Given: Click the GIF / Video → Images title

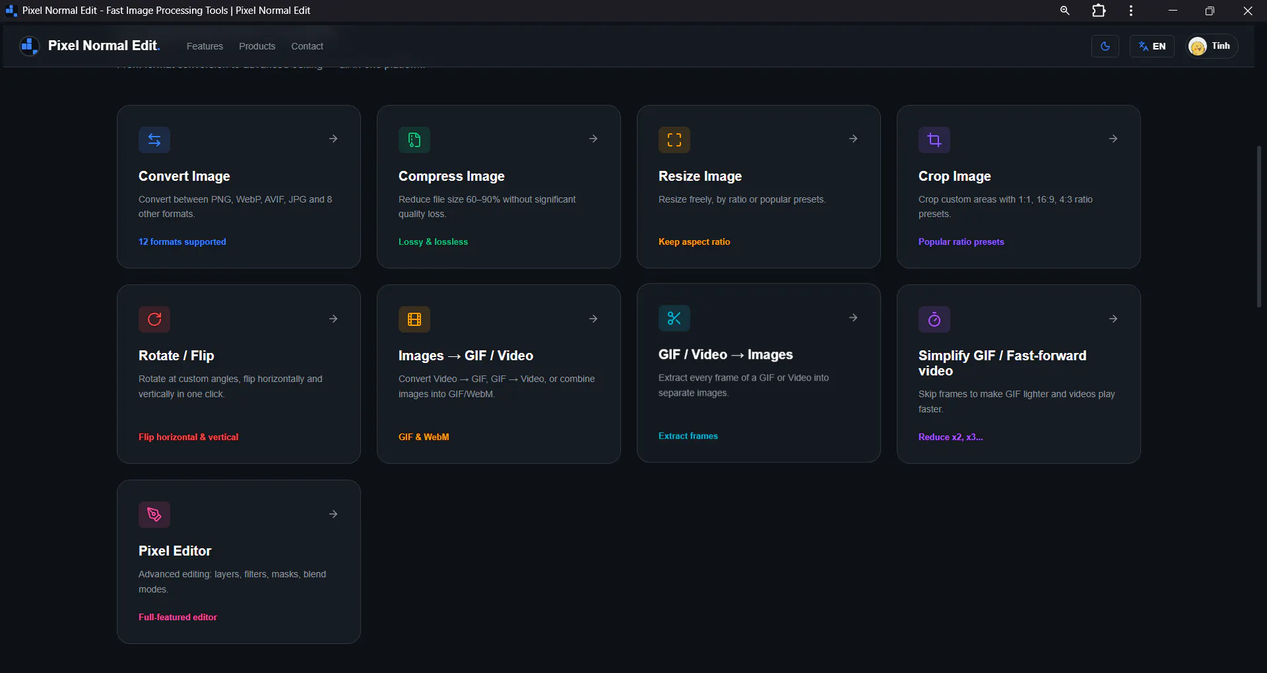Looking at the screenshot, I should pyautogui.click(x=726, y=354).
